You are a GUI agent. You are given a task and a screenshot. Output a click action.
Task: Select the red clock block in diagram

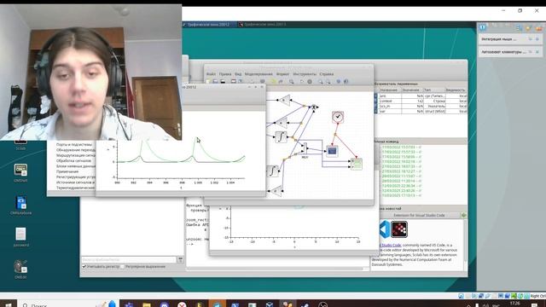click(x=338, y=117)
